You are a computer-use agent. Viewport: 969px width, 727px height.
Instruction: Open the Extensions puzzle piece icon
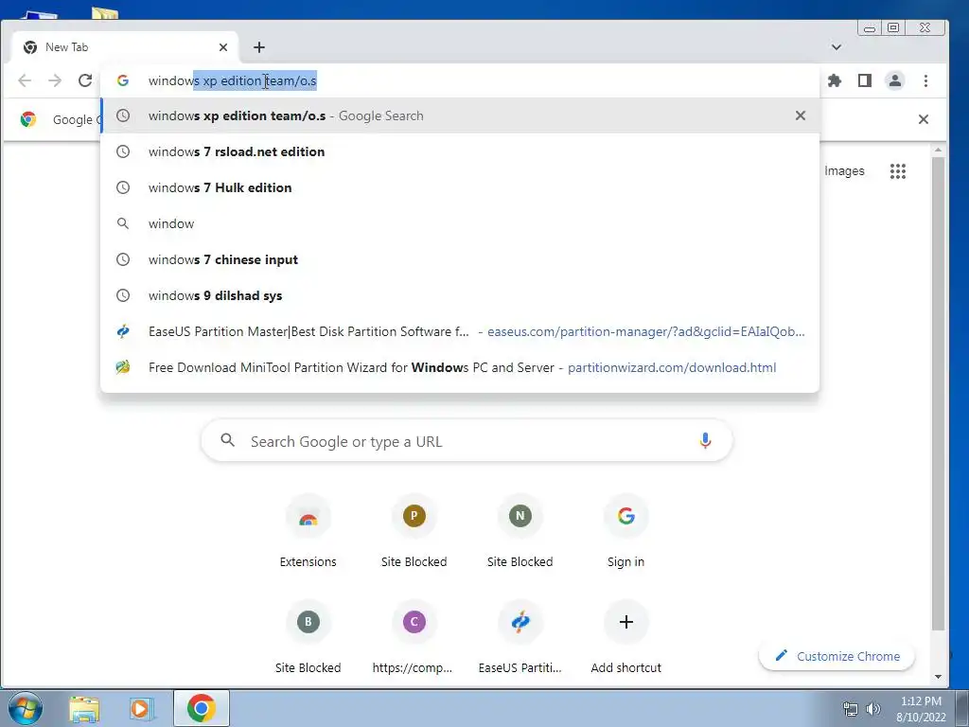coord(835,80)
